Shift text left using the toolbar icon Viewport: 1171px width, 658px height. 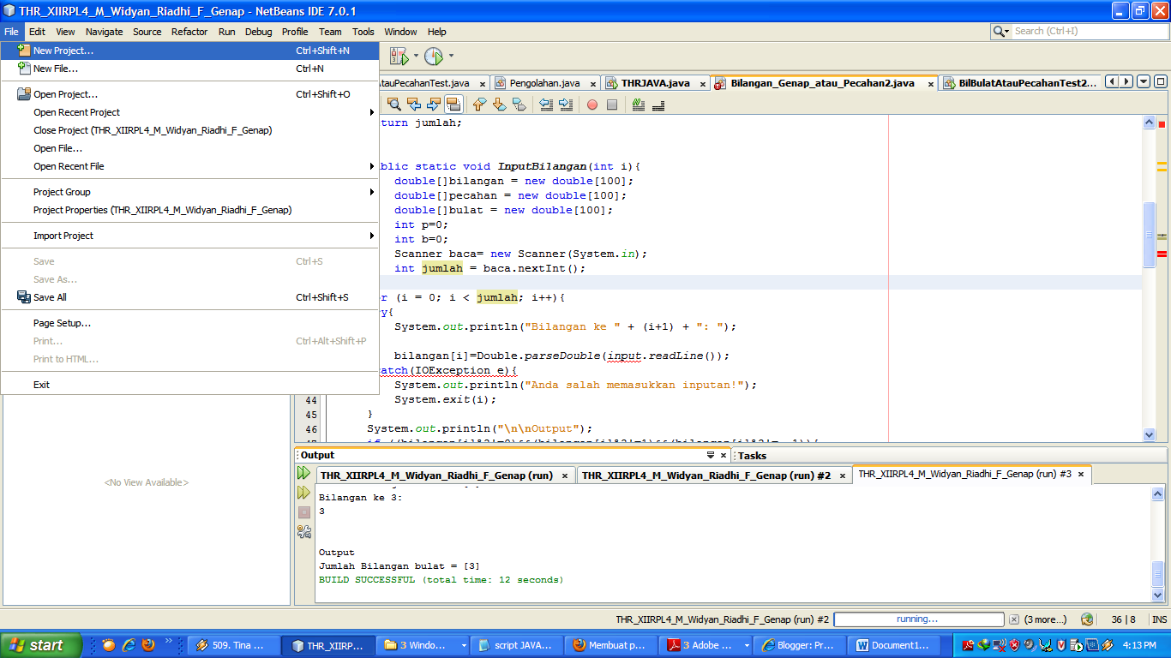[x=546, y=105]
